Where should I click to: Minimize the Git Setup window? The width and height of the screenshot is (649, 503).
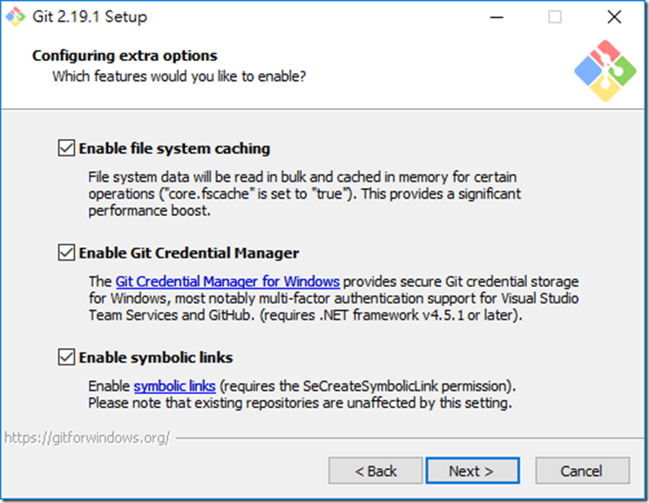[497, 17]
